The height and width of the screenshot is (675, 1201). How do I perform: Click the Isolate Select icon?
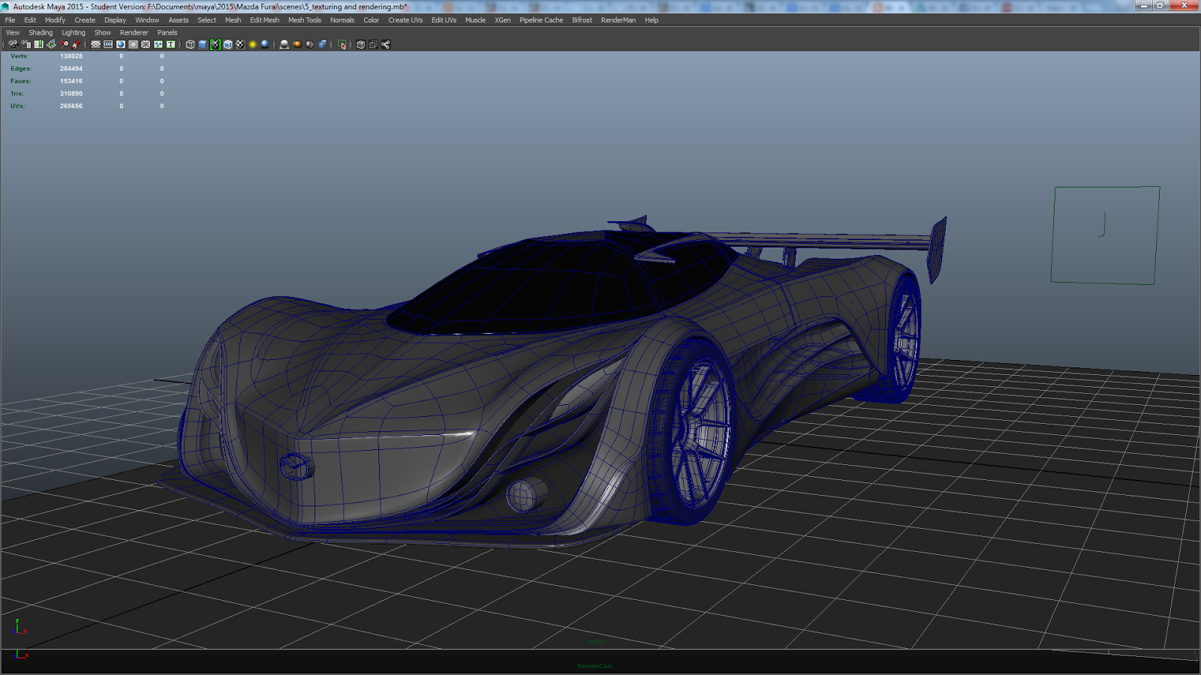click(342, 45)
